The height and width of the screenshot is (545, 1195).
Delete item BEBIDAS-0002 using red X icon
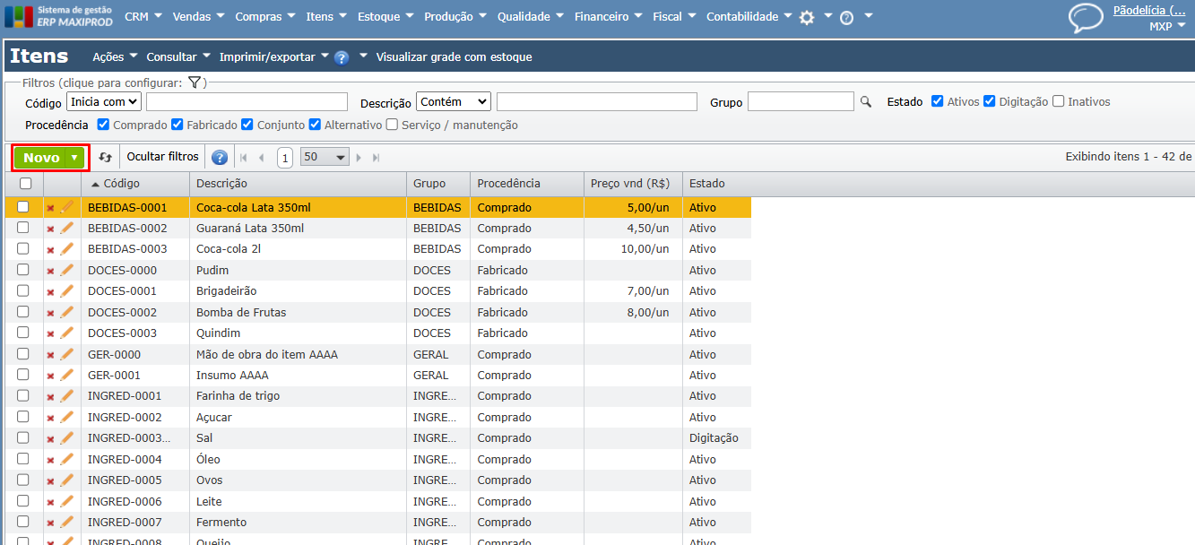(50, 229)
